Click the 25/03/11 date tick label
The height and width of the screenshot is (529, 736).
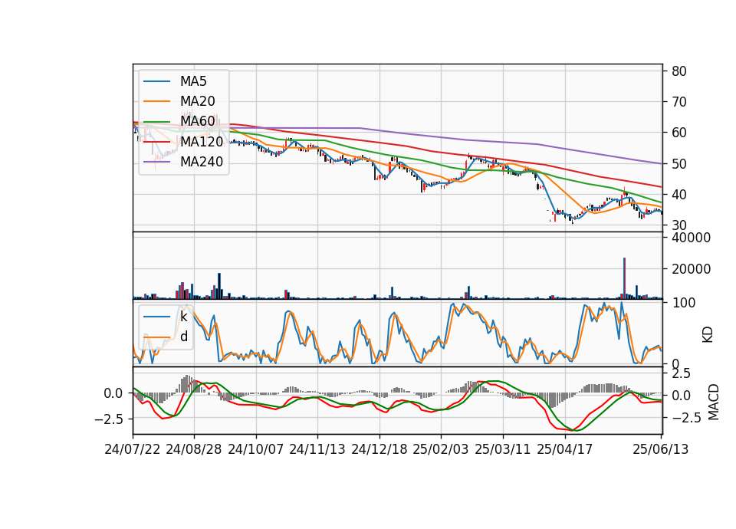[x=503, y=449]
